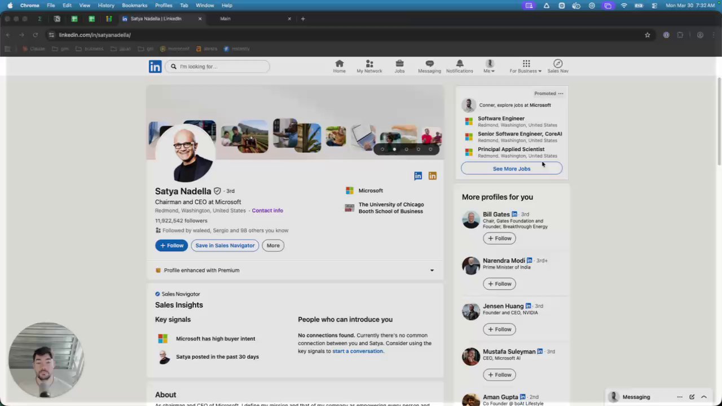Image resolution: width=722 pixels, height=406 pixels.
Task: Open the view site information icon
Action: click(51, 35)
